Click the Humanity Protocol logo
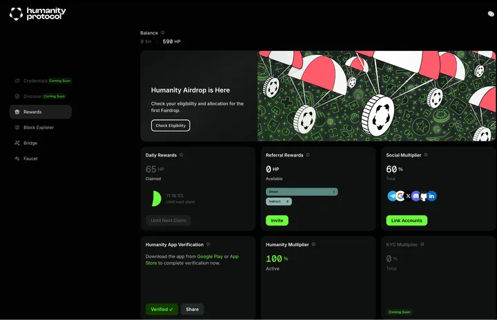The image size is (497, 320). (38, 14)
